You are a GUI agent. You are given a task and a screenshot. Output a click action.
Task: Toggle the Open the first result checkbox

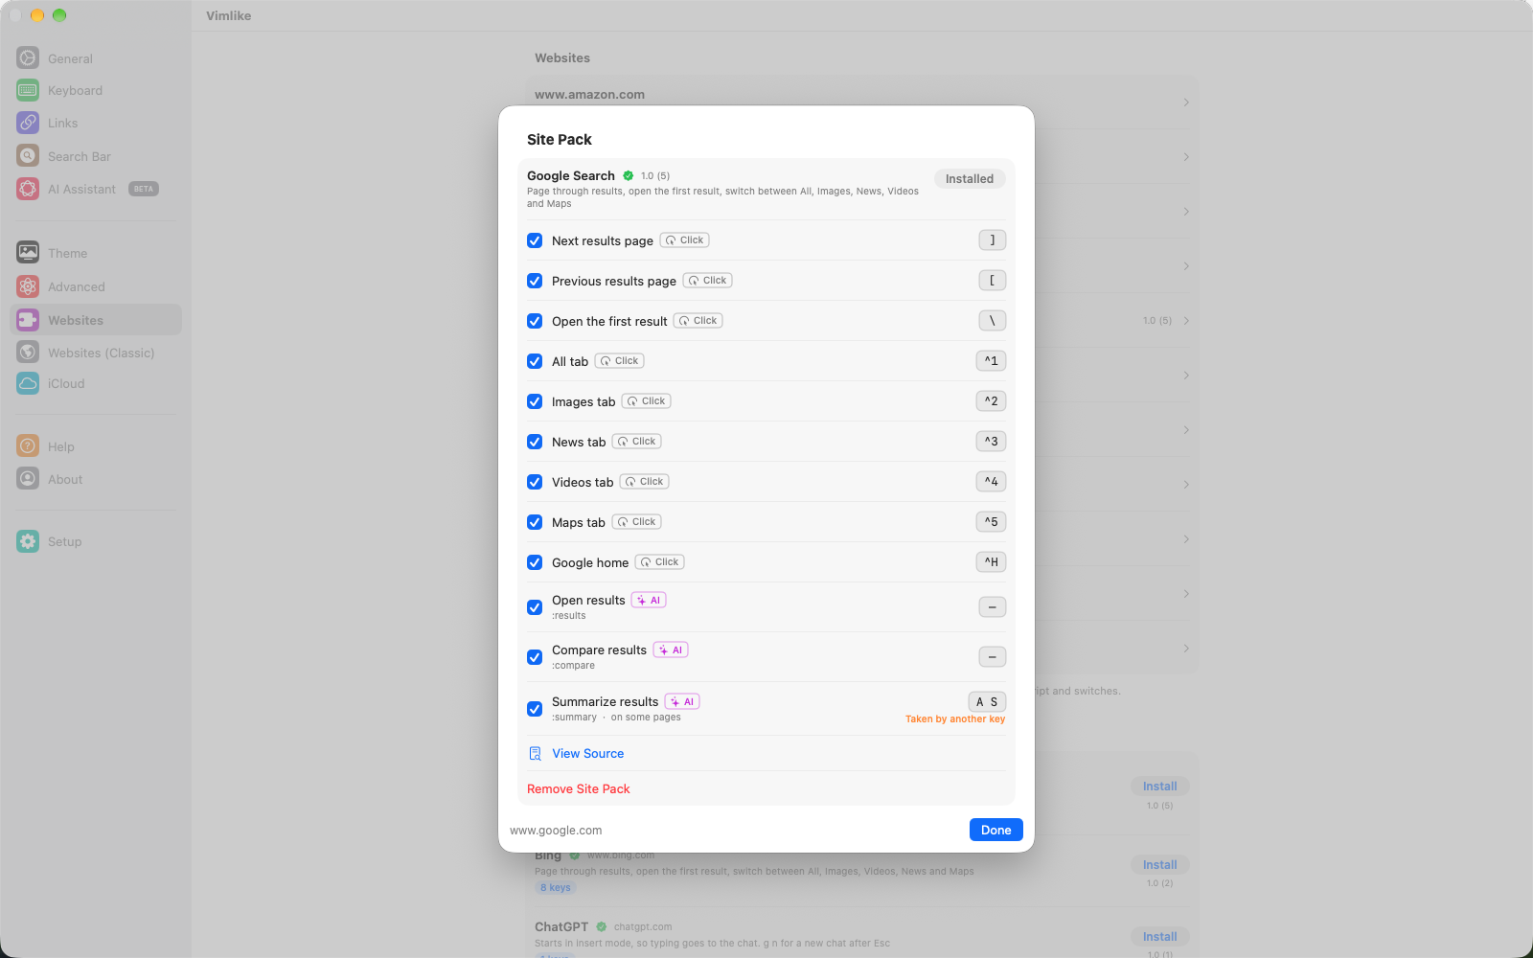tap(535, 321)
